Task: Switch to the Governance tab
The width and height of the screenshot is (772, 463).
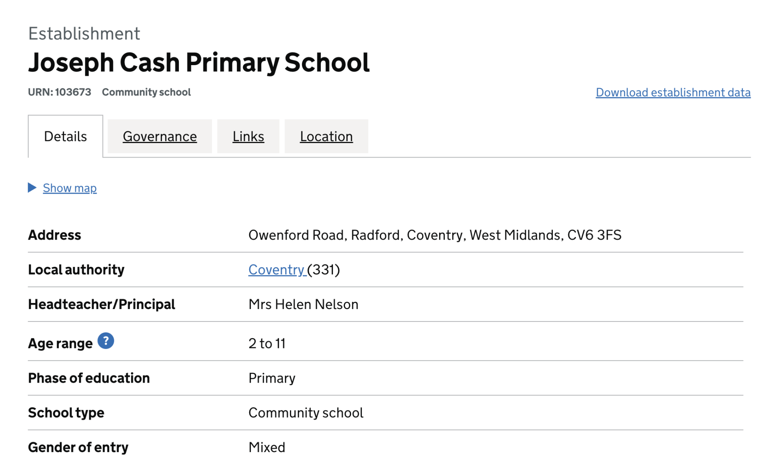Action: click(160, 136)
